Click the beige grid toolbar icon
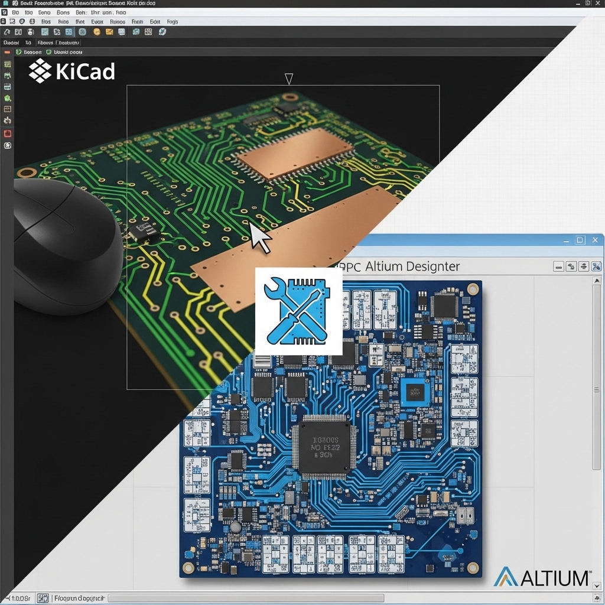The height and width of the screenshot is (605, 605). point(148,32)
